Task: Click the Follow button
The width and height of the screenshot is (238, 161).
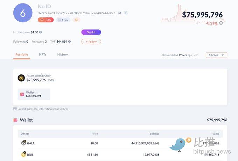Action: pyautogui.click(x=91, y=42)
